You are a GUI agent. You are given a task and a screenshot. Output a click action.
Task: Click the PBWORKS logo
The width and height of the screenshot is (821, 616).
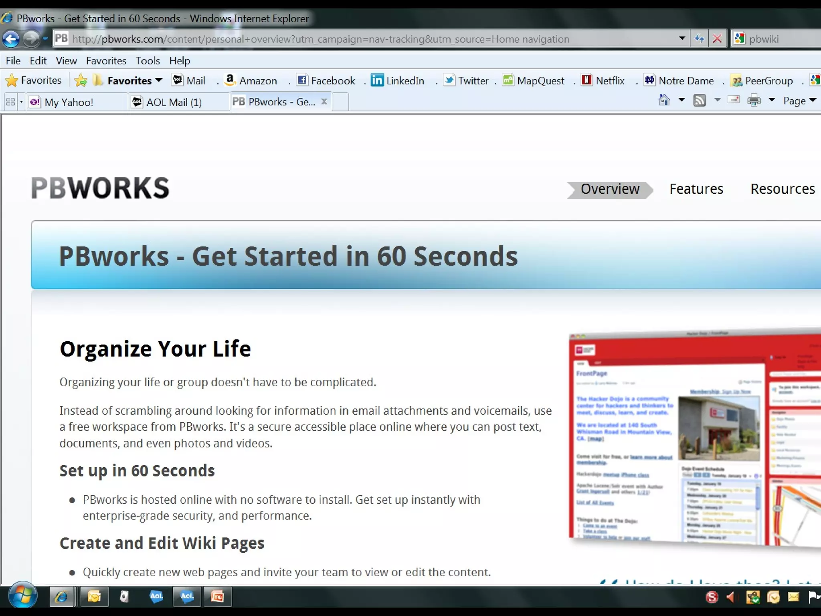pyautogui.click(x=100, y=188)
